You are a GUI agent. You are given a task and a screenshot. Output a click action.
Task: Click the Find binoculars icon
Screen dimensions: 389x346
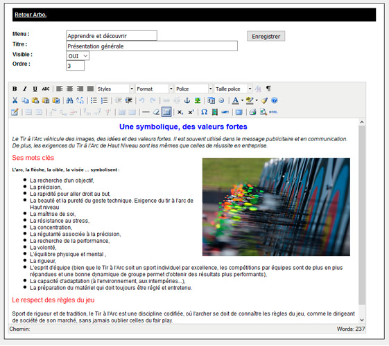pos(70,100)
